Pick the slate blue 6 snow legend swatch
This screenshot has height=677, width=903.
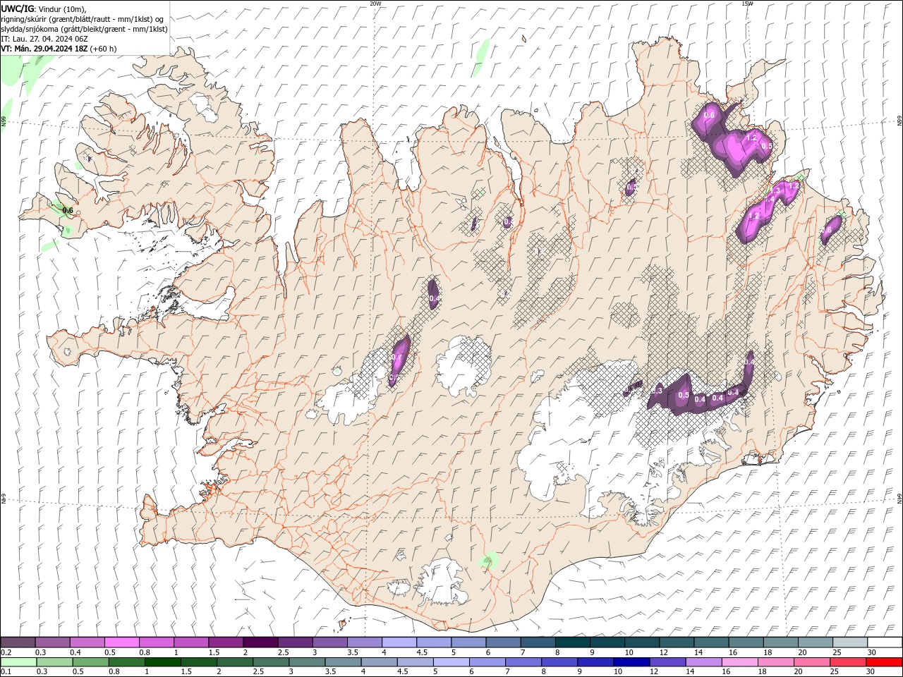click(x=502, y=642)
